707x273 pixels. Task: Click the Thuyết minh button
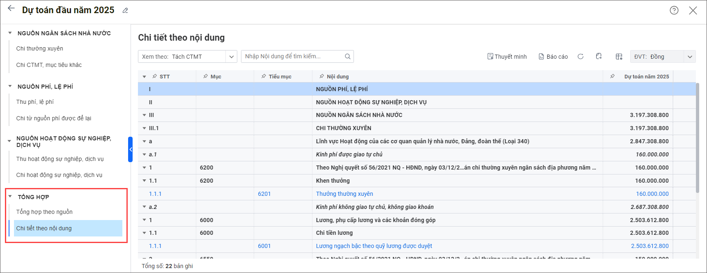507,57
